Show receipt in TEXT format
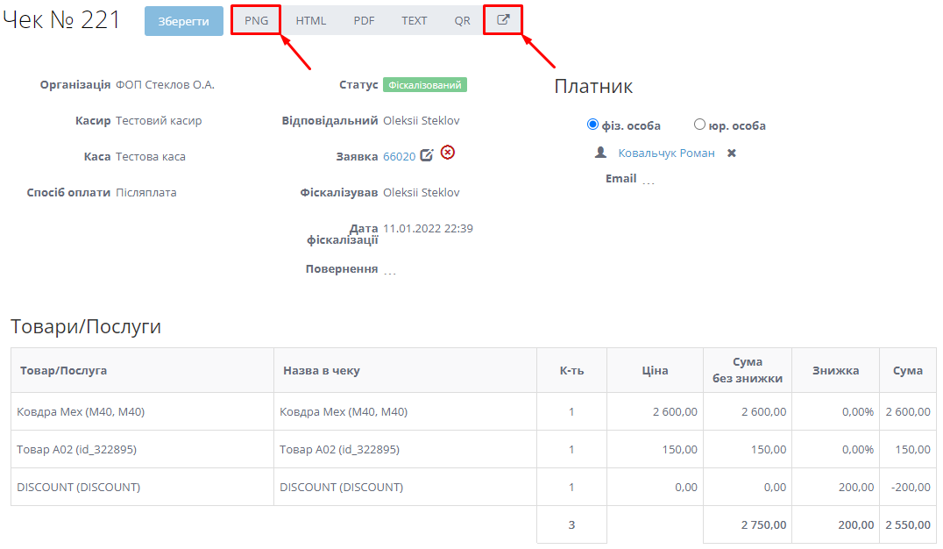The image size is (943, 549). coord(415,20)
